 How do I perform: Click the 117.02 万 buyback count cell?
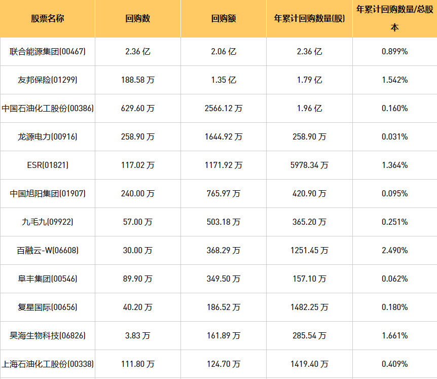[x=138, y=165]
